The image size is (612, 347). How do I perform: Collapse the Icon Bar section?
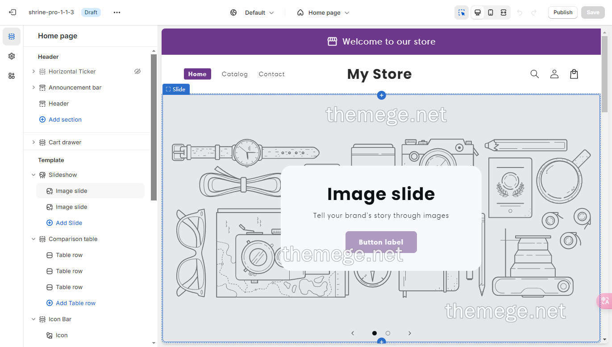point(33,319)
